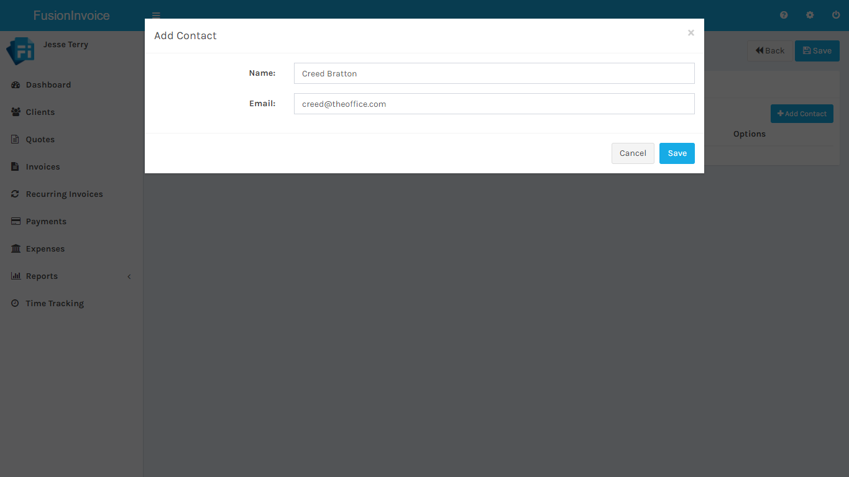The height and width of the screenshot is (477, 849).
Task: Close the Add Contact modal with X
Action: click(x=691, y=33)
